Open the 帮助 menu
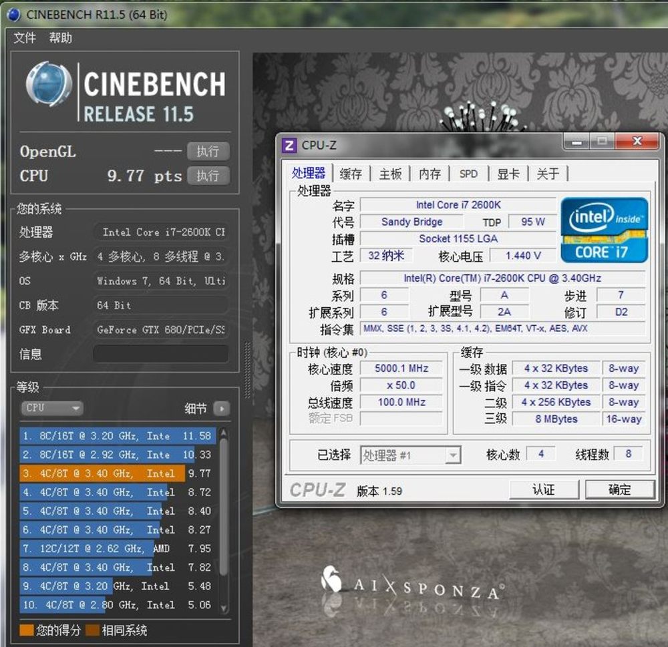This screenshot has height=647, width=668. click(x=60, y=38)
